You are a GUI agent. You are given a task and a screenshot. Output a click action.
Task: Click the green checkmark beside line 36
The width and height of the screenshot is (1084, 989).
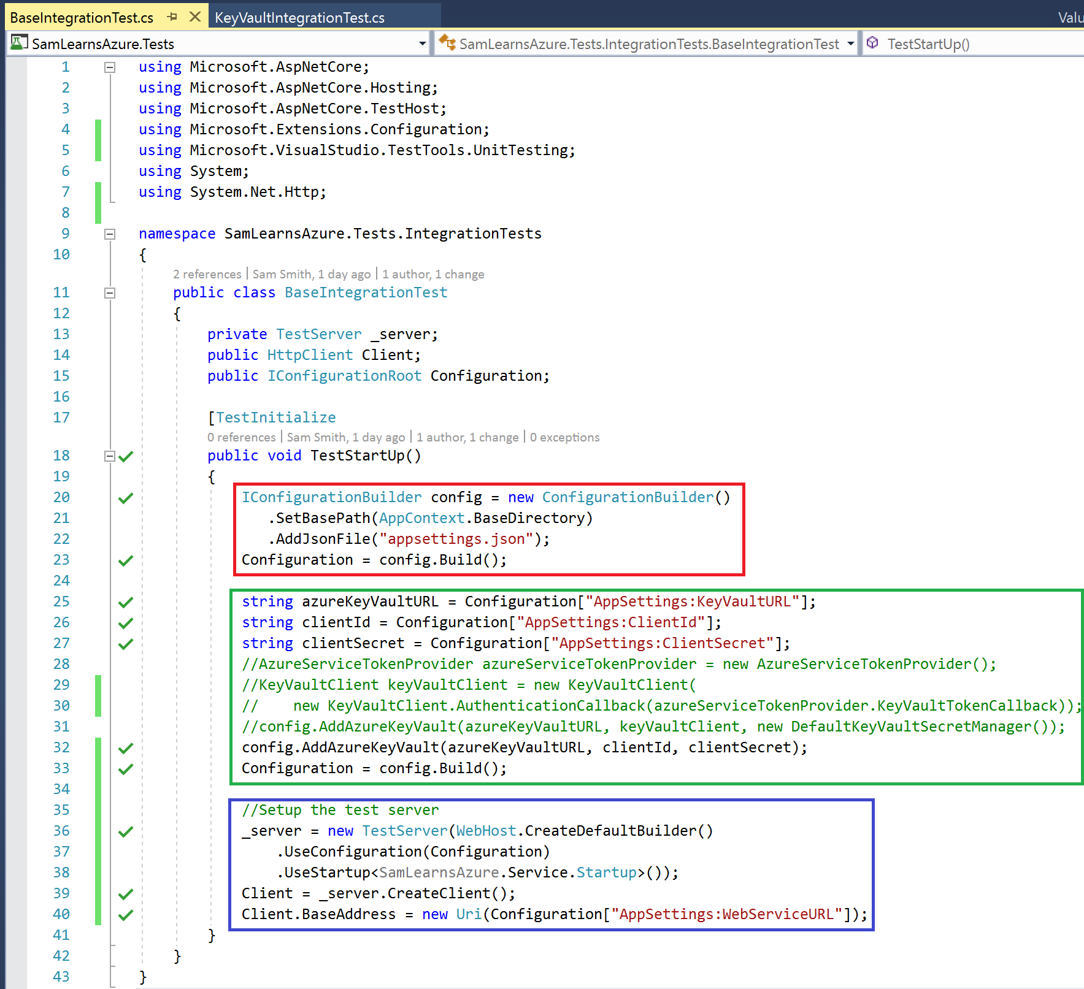point(126,831)
